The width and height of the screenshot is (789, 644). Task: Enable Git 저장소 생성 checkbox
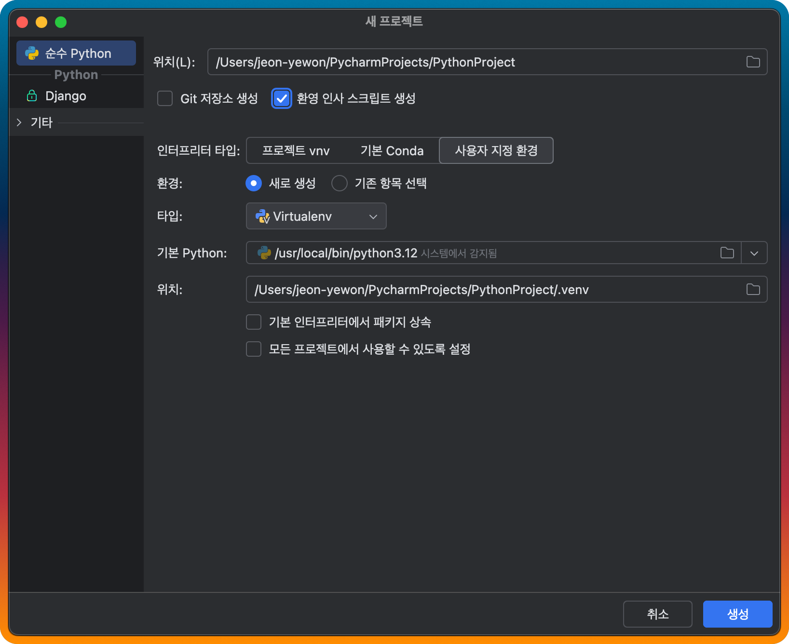tap(165, 98)
